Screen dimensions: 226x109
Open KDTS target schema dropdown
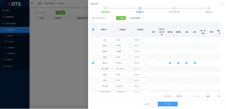click(x=123, y=63)
